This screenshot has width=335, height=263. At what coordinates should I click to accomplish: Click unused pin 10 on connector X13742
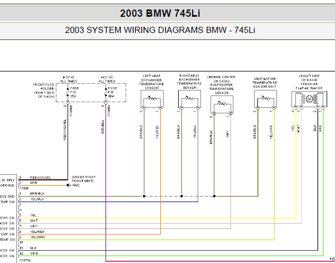tap(21, 243)
